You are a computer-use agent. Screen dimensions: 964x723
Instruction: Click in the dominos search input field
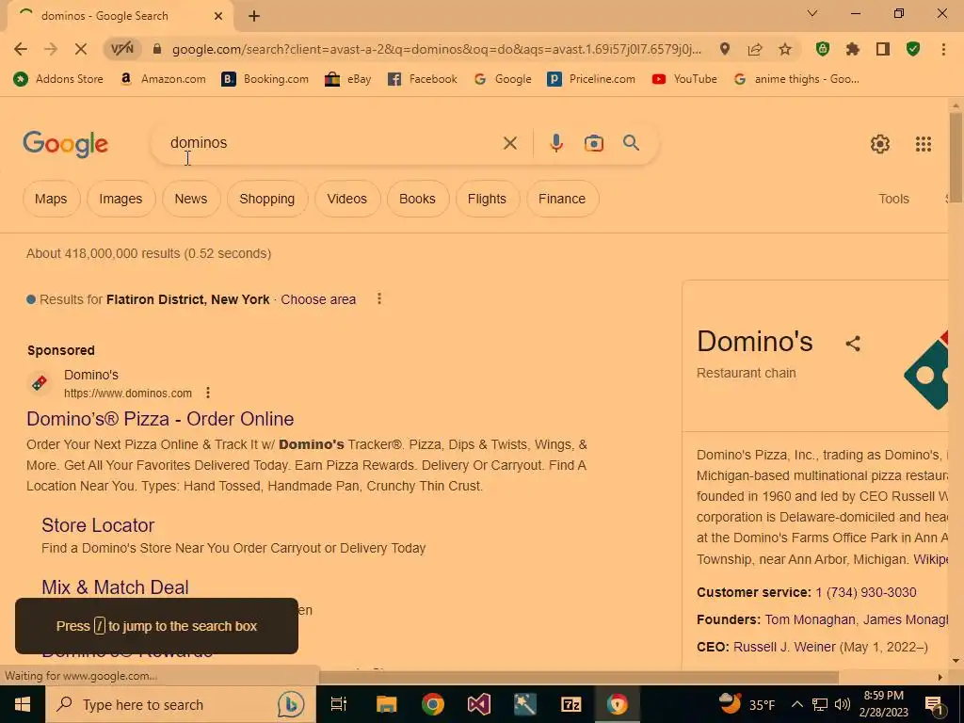pyautogui.click(x=332, y=143)
